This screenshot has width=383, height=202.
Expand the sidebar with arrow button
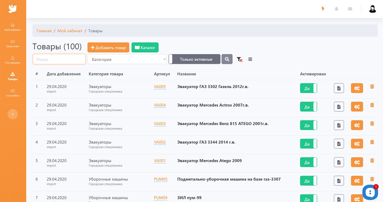[13, 114]
